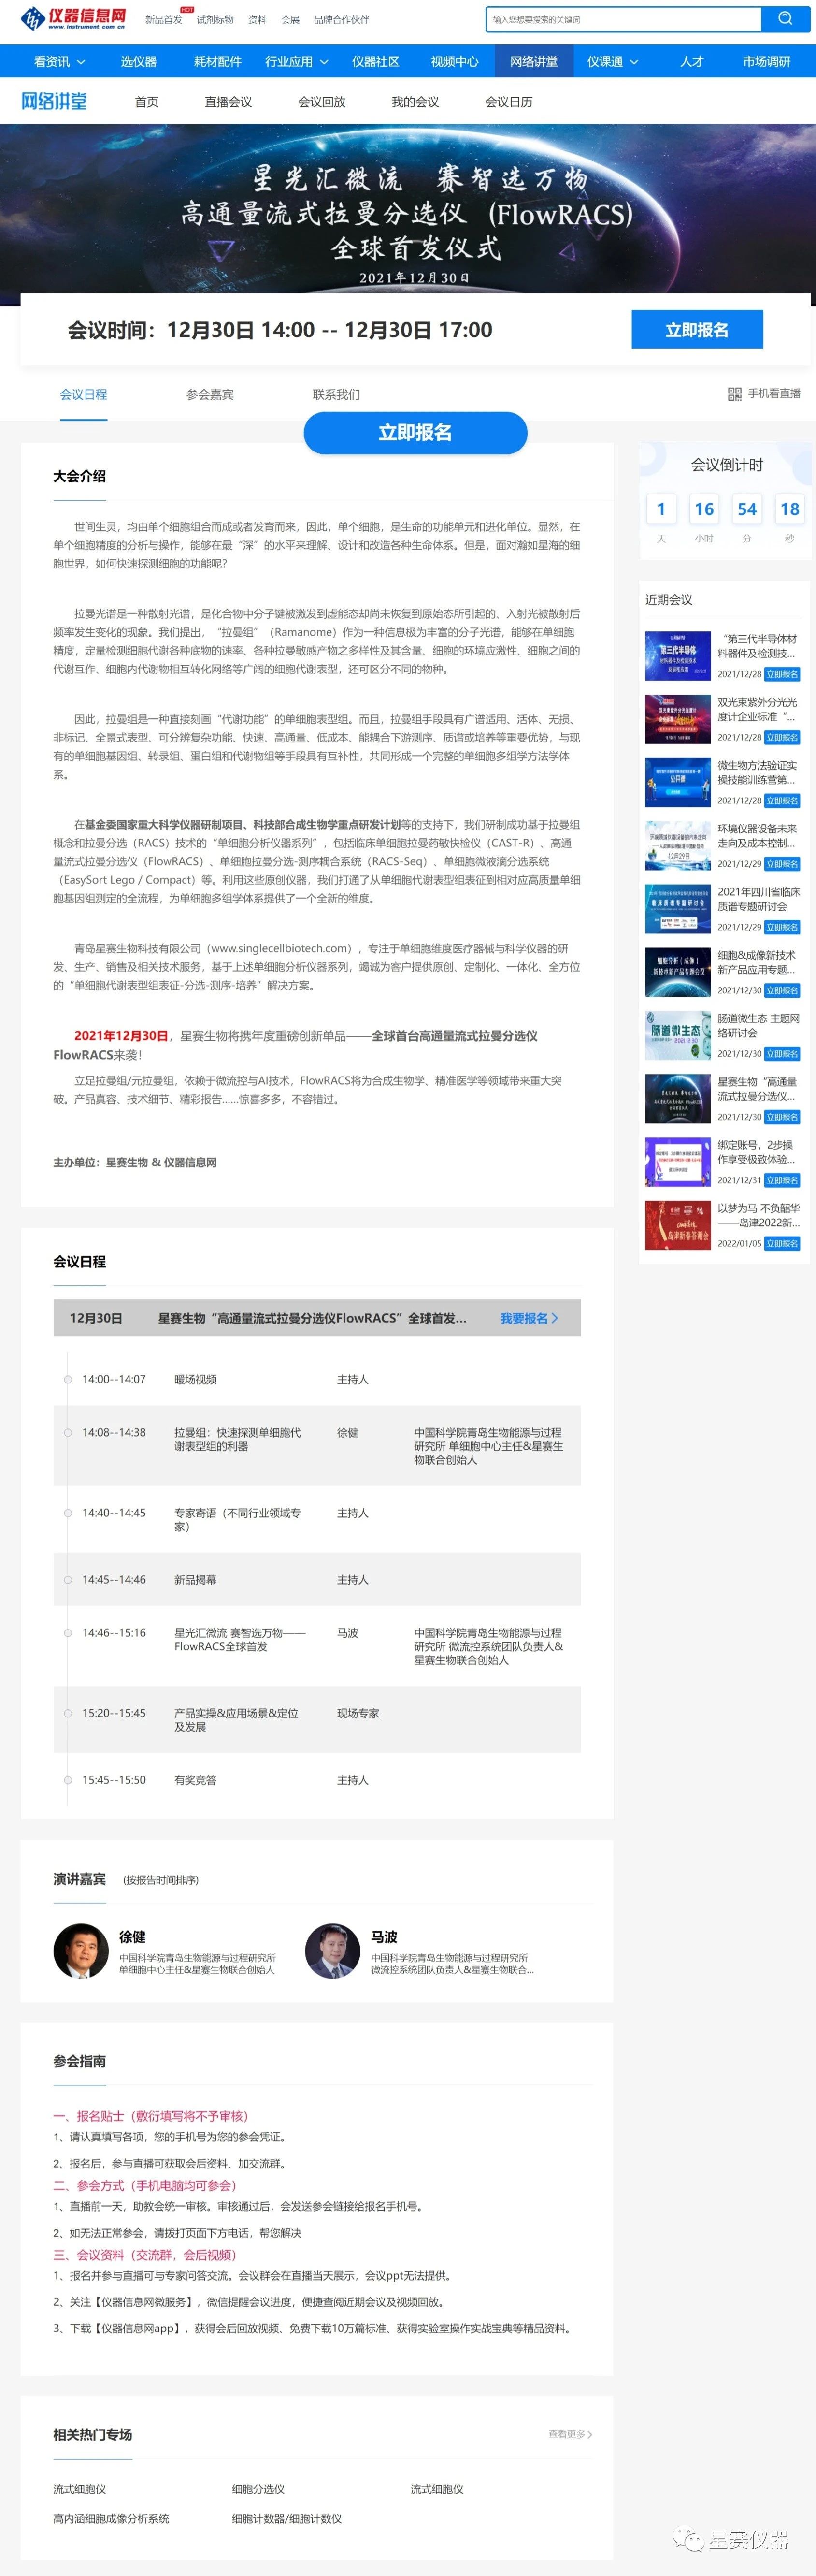Click the 网络讲堂 logo in sub-navigation
This screenshot has height=2576, width=816.
click(54, 101)
